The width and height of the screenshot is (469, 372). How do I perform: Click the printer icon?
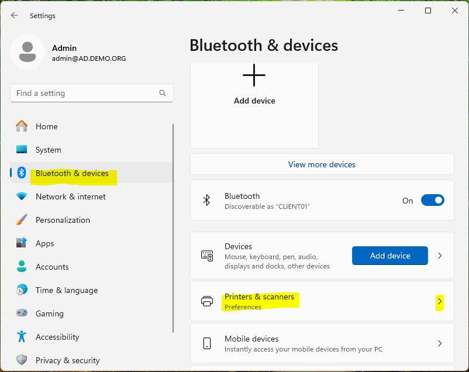click(x=207, y=301)
